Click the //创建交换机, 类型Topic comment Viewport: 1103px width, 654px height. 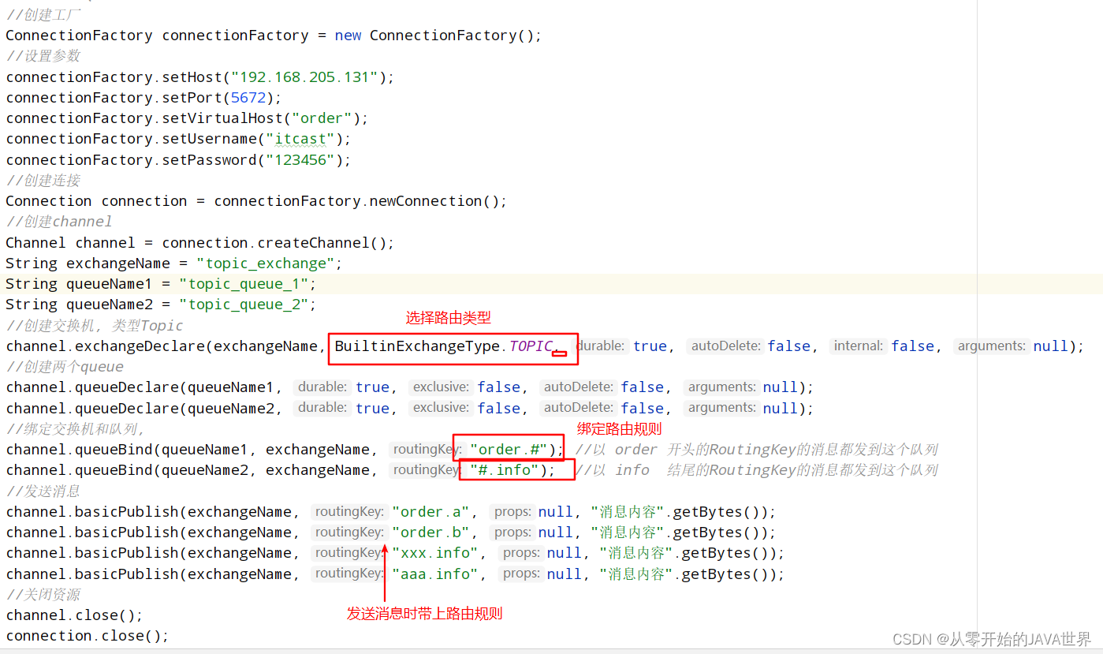95,325
